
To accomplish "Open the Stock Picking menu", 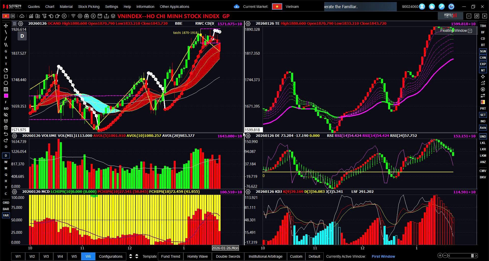I will [x=89, y=7].
